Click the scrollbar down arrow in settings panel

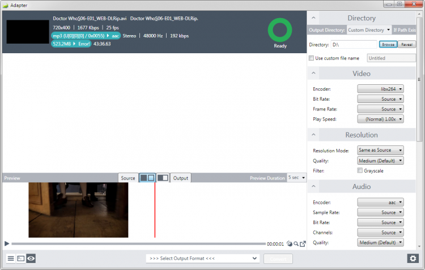click(419, 246)
